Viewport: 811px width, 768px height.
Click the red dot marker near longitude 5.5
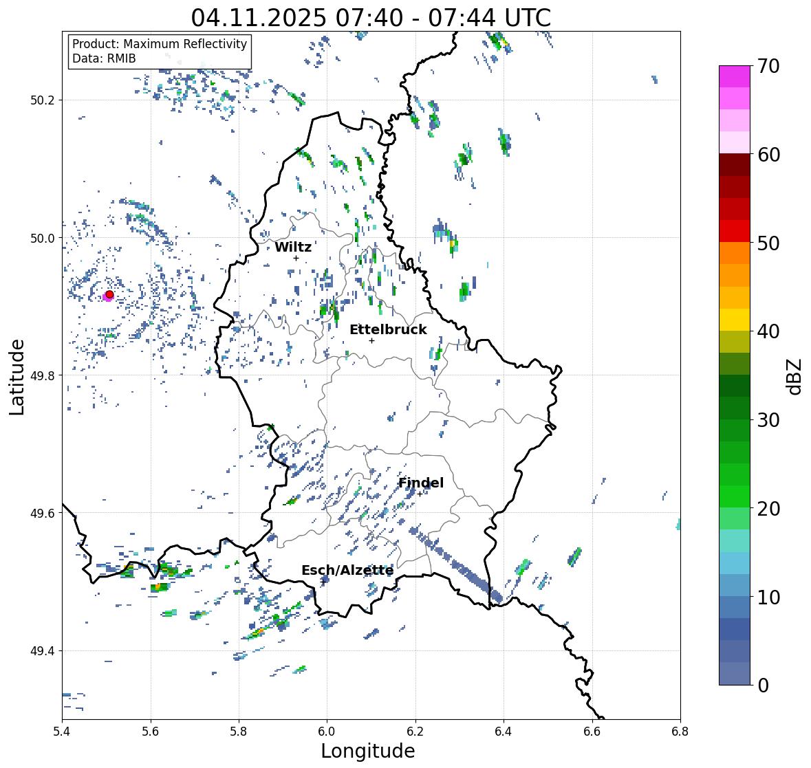point(109,294)
